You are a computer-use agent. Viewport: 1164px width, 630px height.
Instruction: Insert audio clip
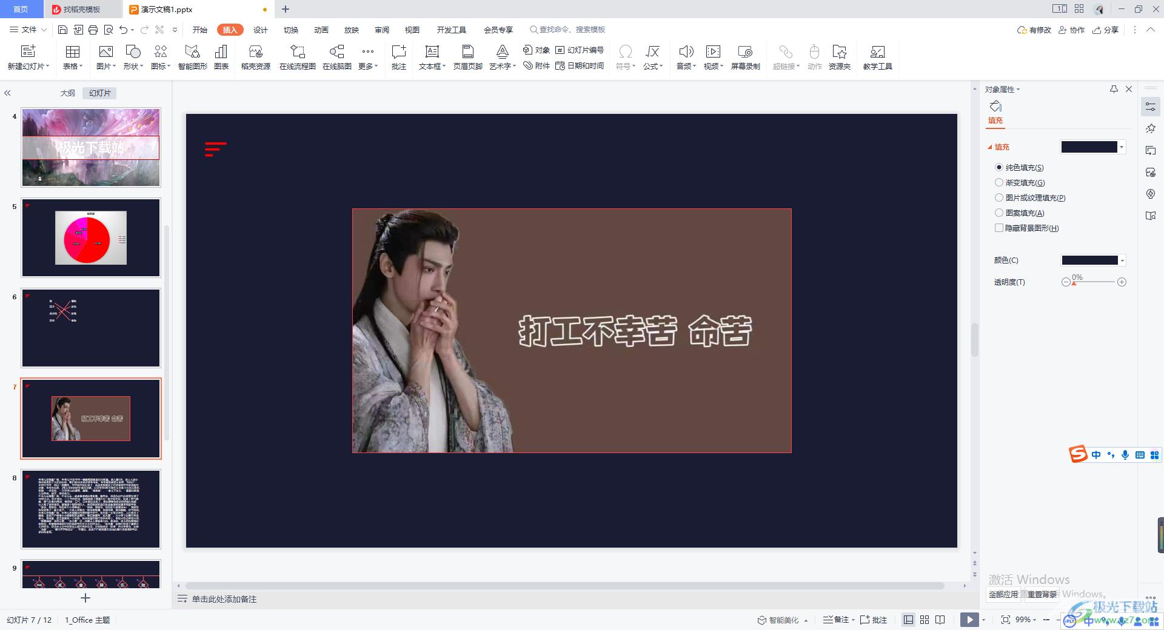tap(686, 58)
